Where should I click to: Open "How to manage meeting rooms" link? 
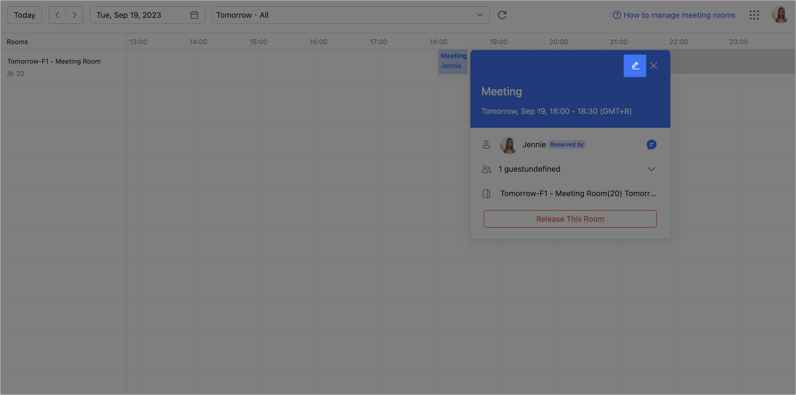[680, 15]
